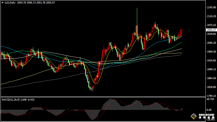Image resolution: width=217 pixels, height=122 pixels.
Task: Click the 2110.20 price axis label
Action: tap(212, 16)
